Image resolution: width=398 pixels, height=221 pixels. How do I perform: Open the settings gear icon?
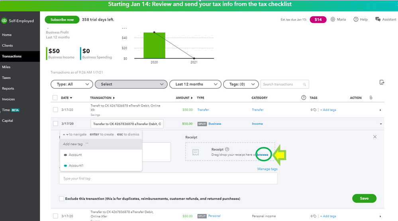[x=333, y=19]
